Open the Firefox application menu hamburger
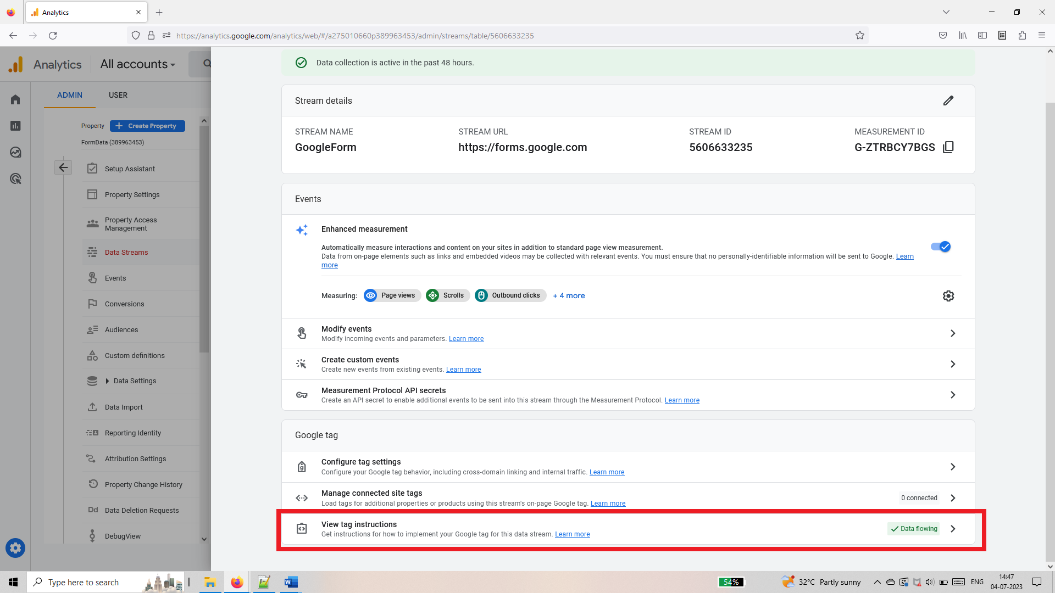Image resolution: width=1055 pixels, height=593 pixels. 1041,36
